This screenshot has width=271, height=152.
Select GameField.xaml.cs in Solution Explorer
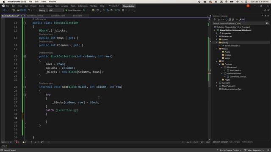click(238, 77)
